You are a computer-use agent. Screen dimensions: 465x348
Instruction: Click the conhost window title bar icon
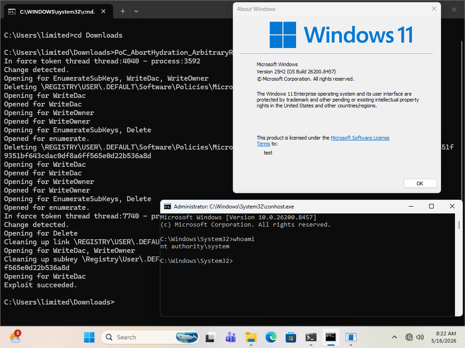[x=168, y=207]
